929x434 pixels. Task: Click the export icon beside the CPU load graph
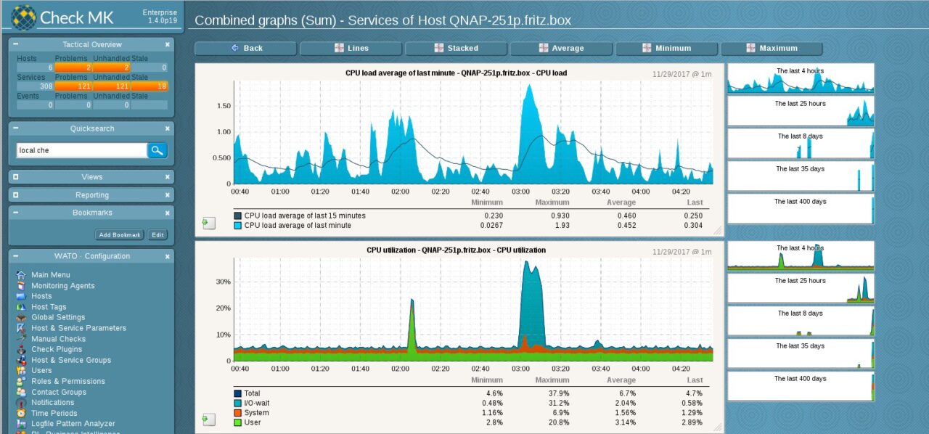(208, 224)
